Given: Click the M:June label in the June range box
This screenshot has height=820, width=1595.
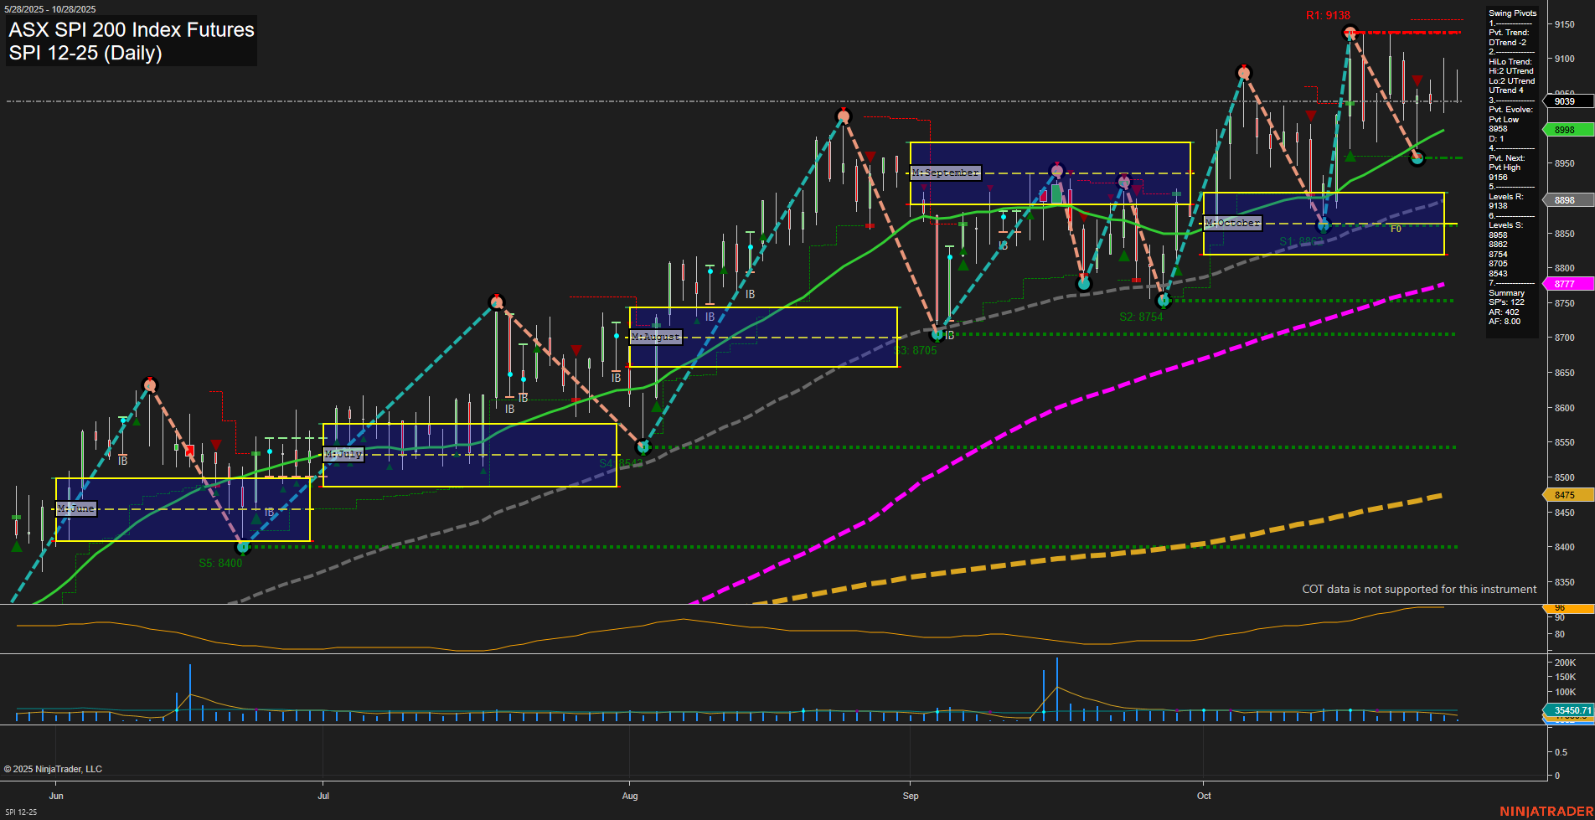Looking at the screenshot, I should tap(75, 508).
